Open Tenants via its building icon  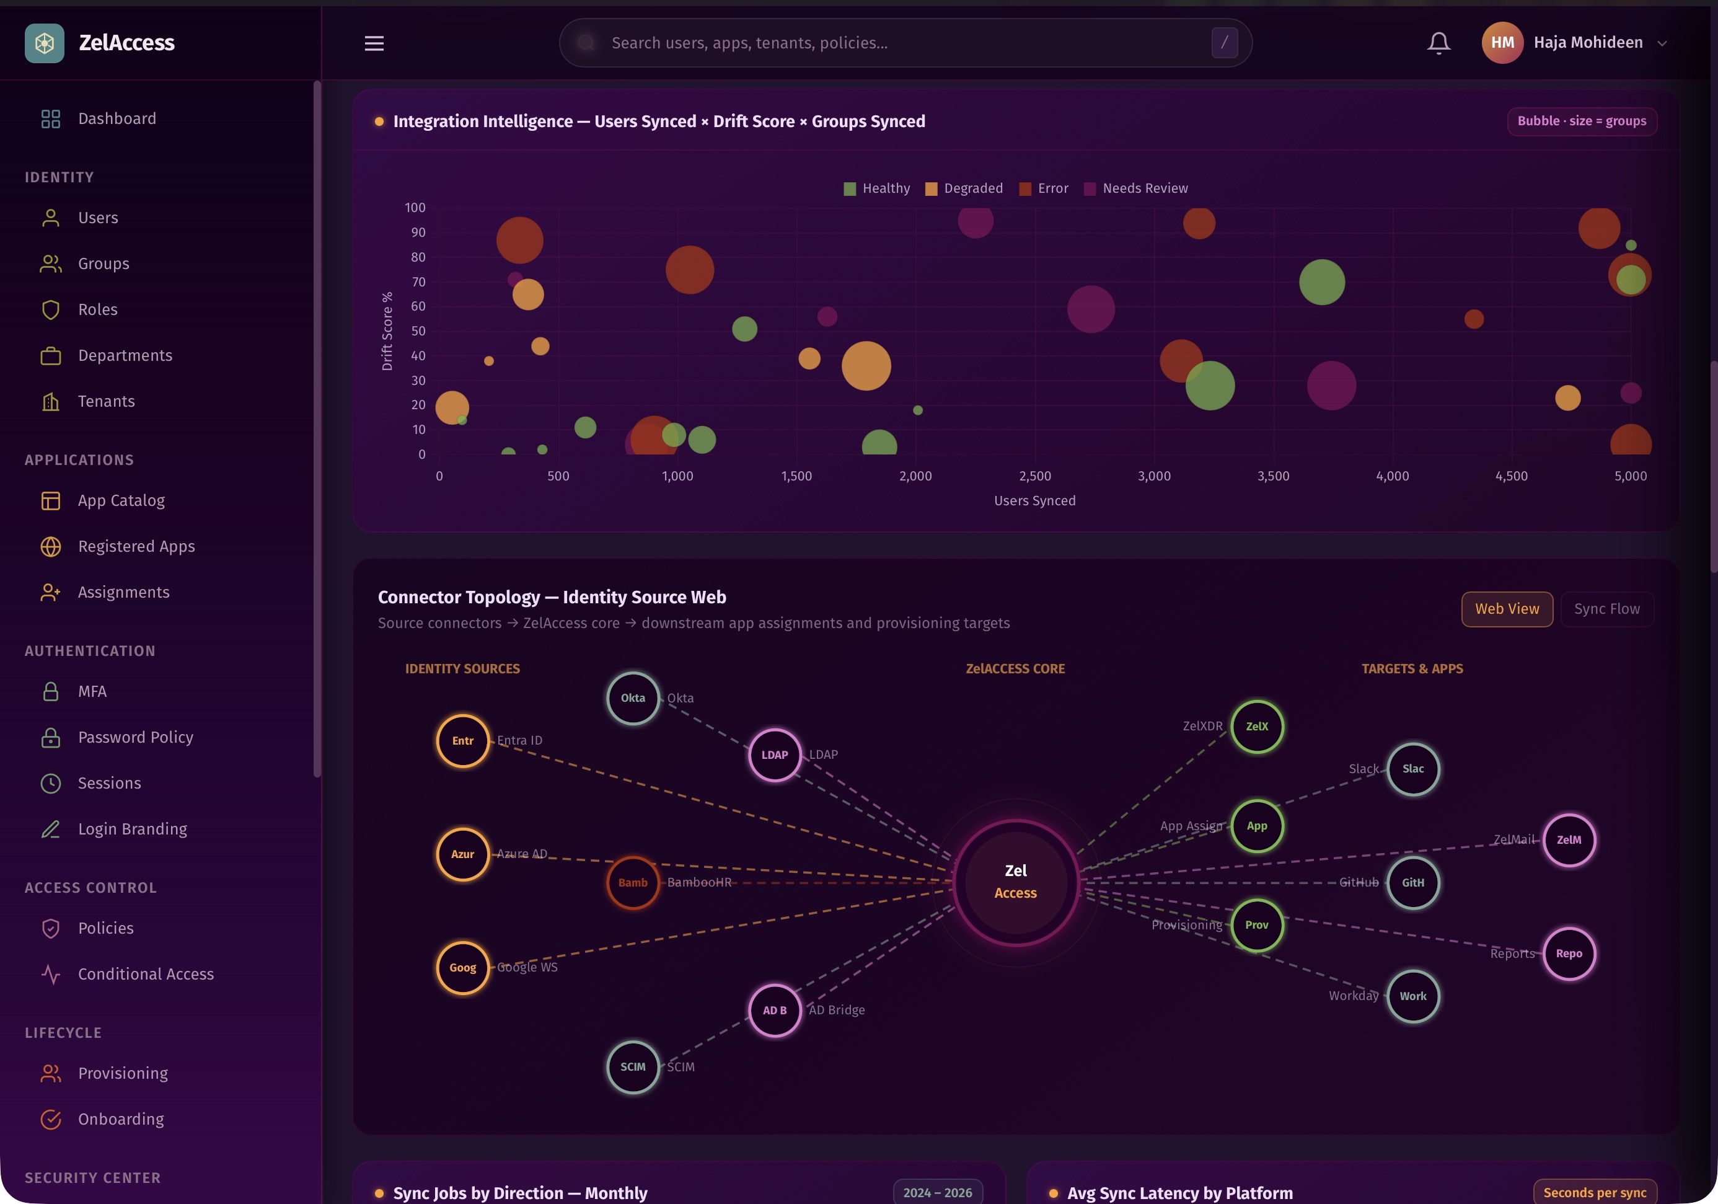pyautogui.click(x=50, y=402)
